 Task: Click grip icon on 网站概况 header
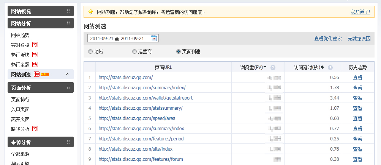[x=68, y=11]
